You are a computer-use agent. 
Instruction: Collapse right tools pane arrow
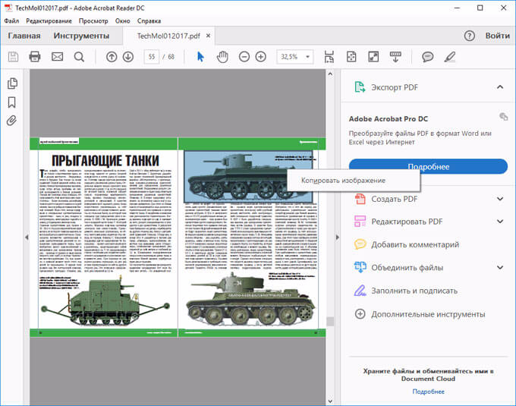pos(338,237)
